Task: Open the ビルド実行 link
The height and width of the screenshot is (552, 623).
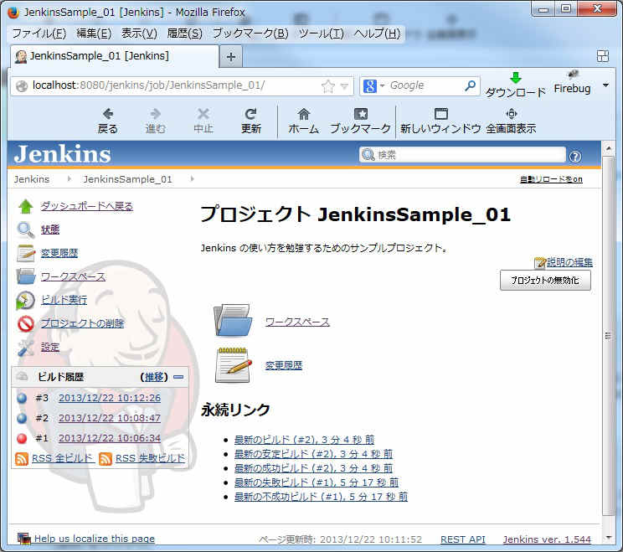Action: 64,300
